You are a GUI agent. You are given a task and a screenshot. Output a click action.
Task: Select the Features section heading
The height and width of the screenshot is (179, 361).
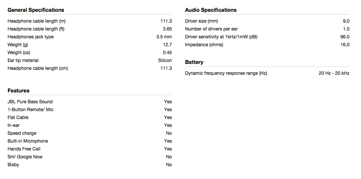pos(18,90)
